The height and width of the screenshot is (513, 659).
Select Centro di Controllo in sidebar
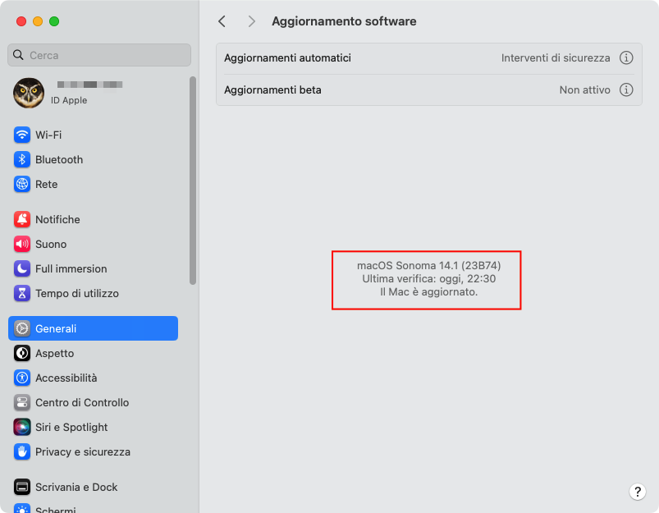coord(94,402)
